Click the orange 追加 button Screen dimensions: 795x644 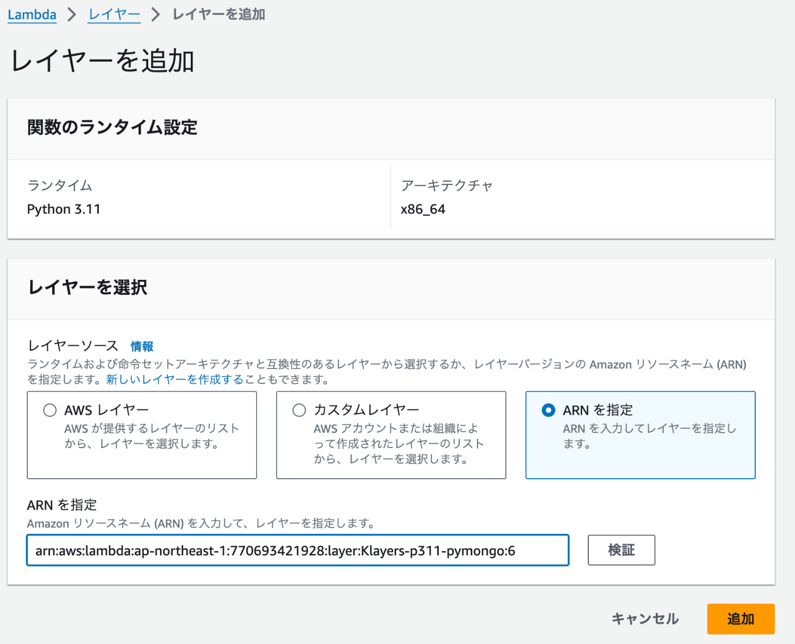tap(740, 618)
